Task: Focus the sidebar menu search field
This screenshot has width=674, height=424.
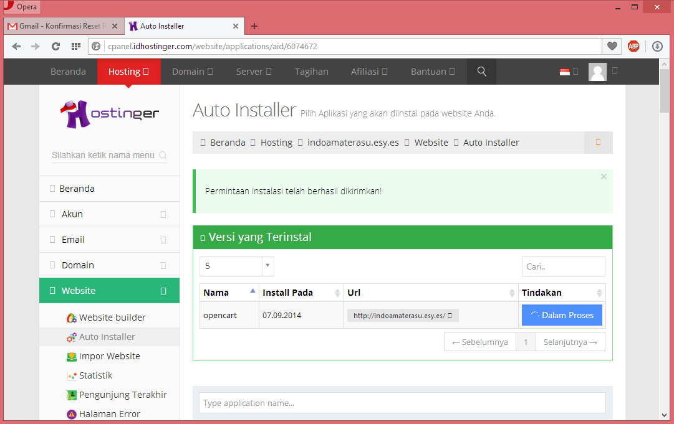Action: 109,155
